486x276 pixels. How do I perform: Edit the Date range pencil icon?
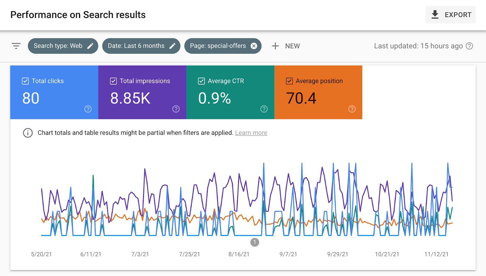pos(173,46)
